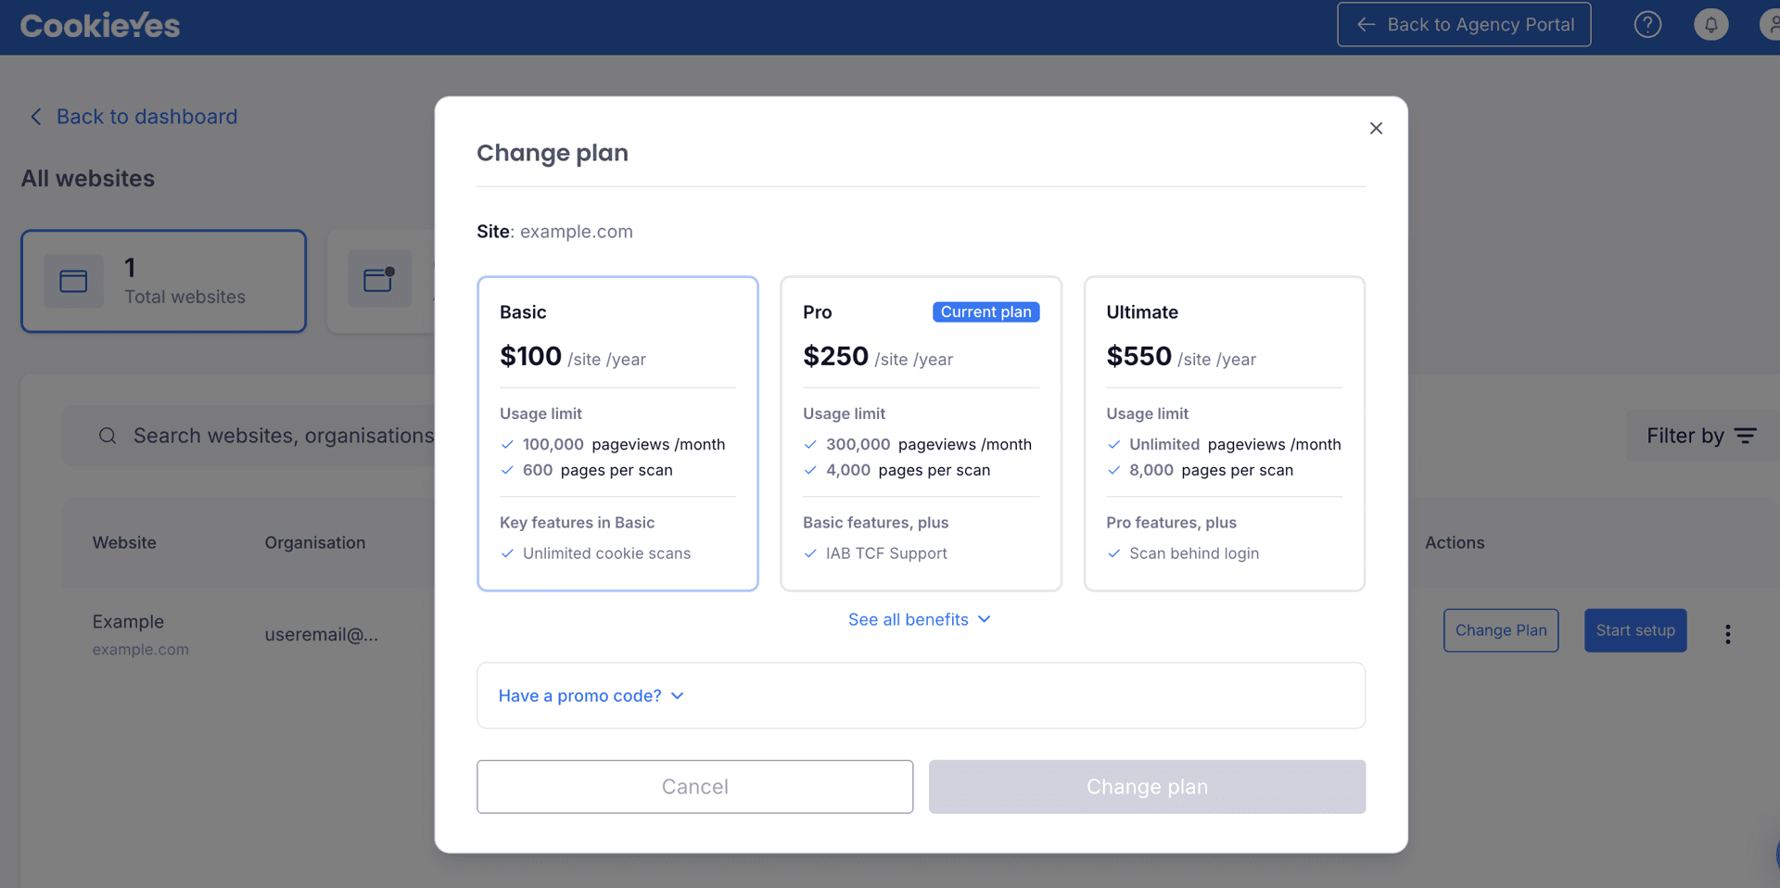Open the help question mark icon

[1647, 25]
